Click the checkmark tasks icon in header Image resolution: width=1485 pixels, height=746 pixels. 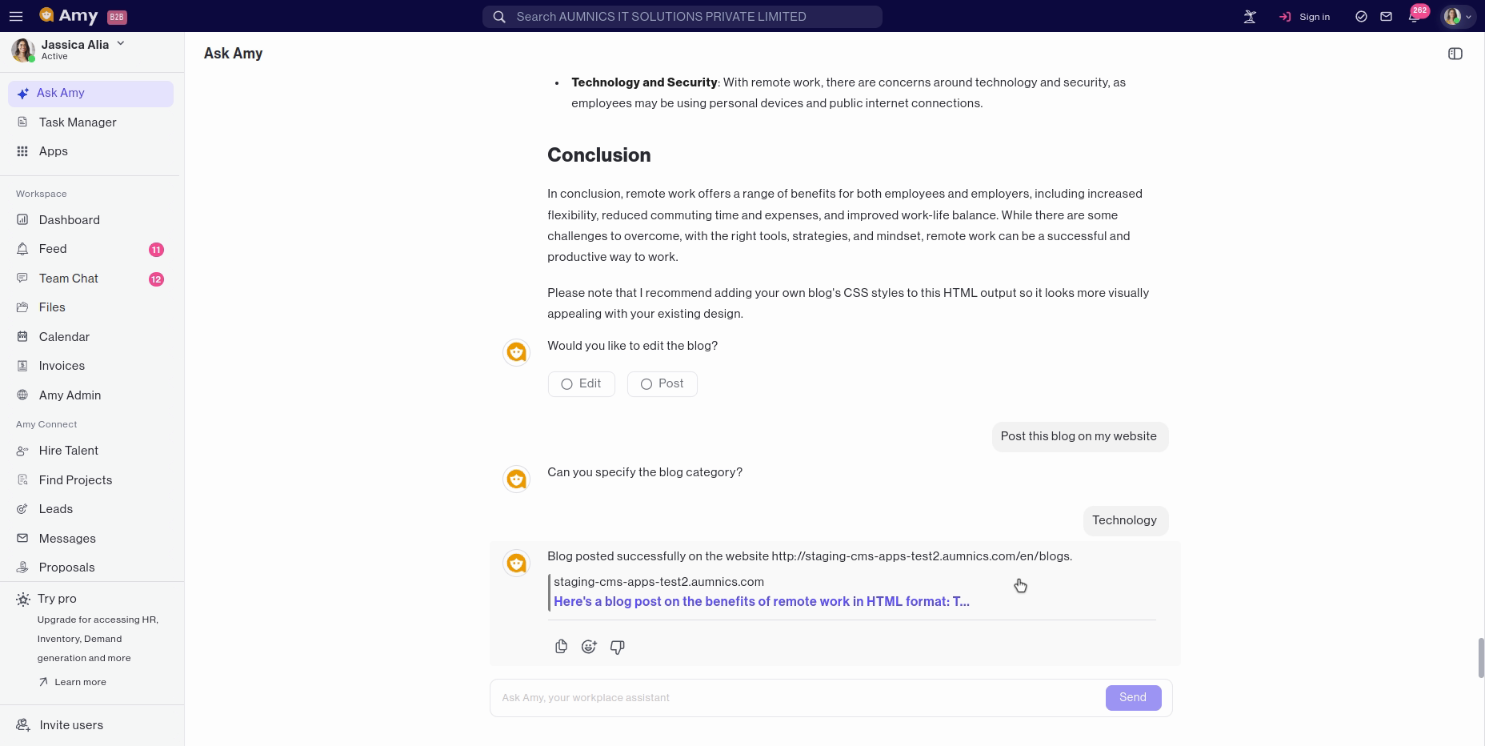coord(1361,17)
